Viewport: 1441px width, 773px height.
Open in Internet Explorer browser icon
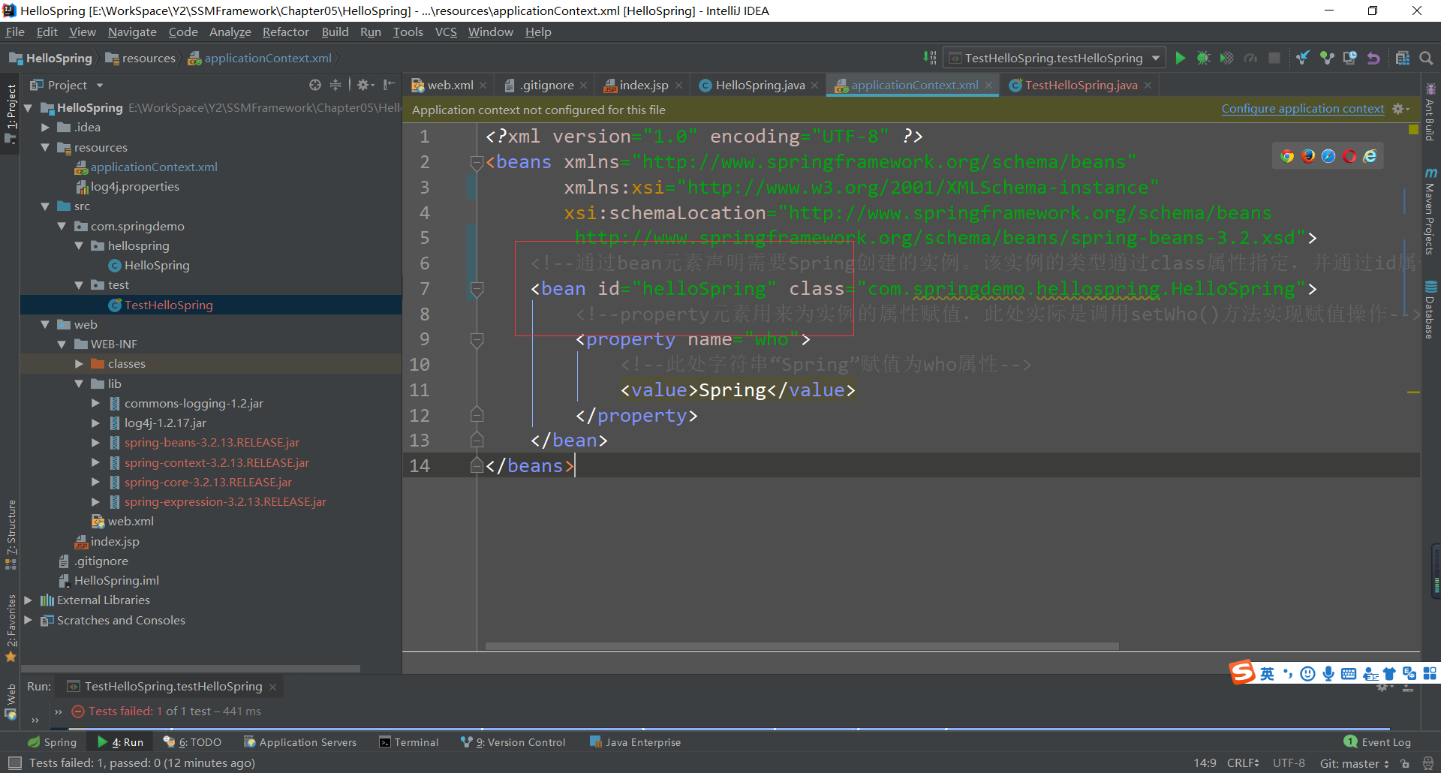[1370, 156]
